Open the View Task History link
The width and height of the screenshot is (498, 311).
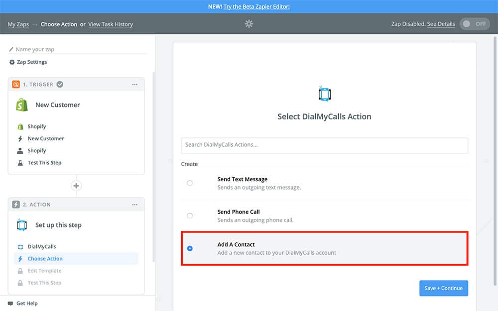tap(111, 24)
